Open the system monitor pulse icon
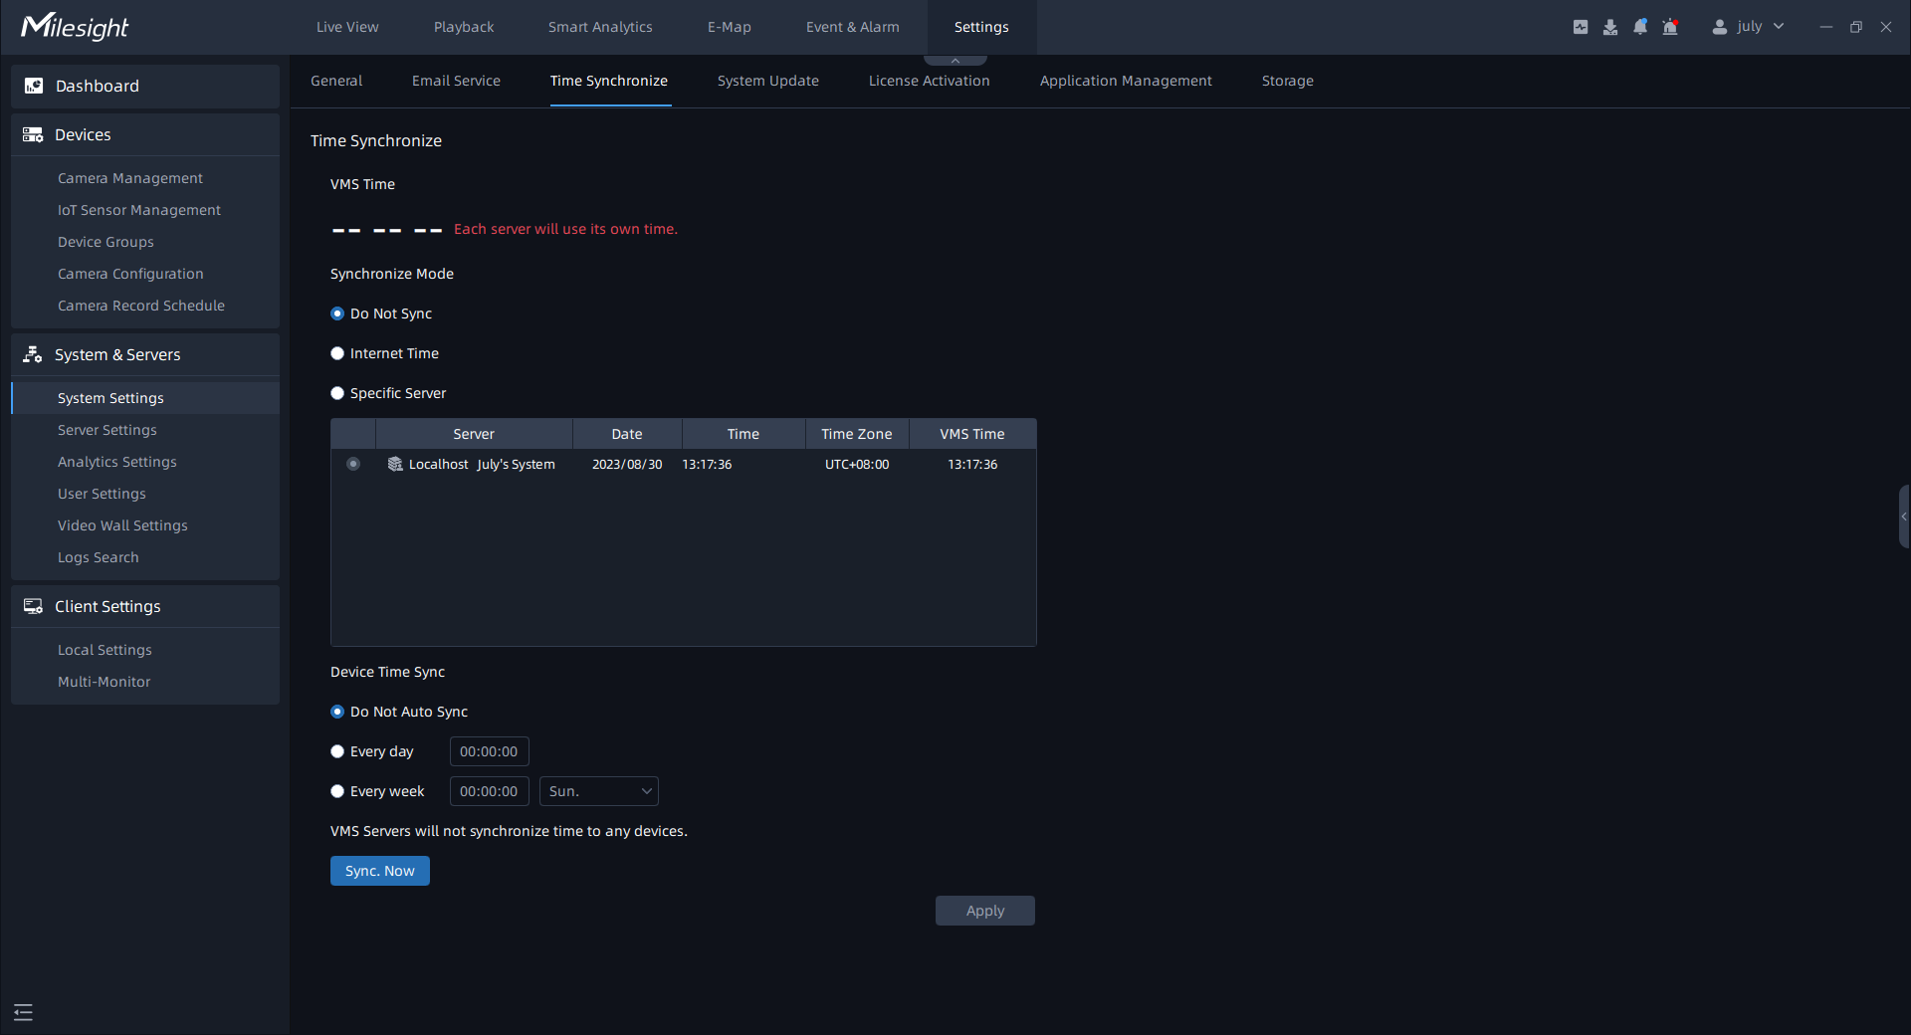Image resolution: width=1911 pixels, height=1035 pixels. point(1581,27)
